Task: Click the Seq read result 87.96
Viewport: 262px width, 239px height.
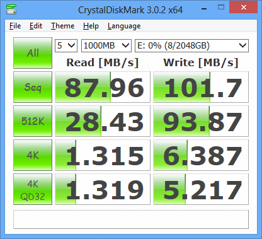Action: (x=103, y=87)
